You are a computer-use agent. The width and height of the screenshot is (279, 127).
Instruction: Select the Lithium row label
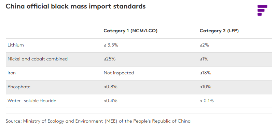coord(16,45)
